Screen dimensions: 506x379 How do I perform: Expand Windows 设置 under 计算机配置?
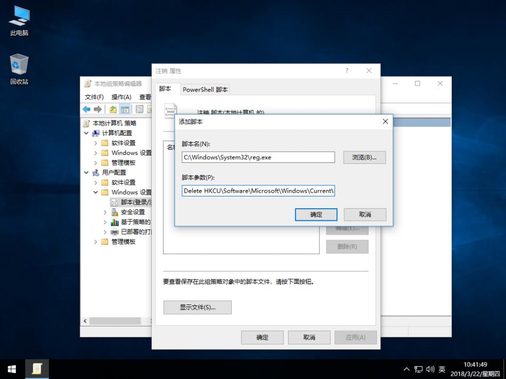pyautogui.click(x=95, y=153)
